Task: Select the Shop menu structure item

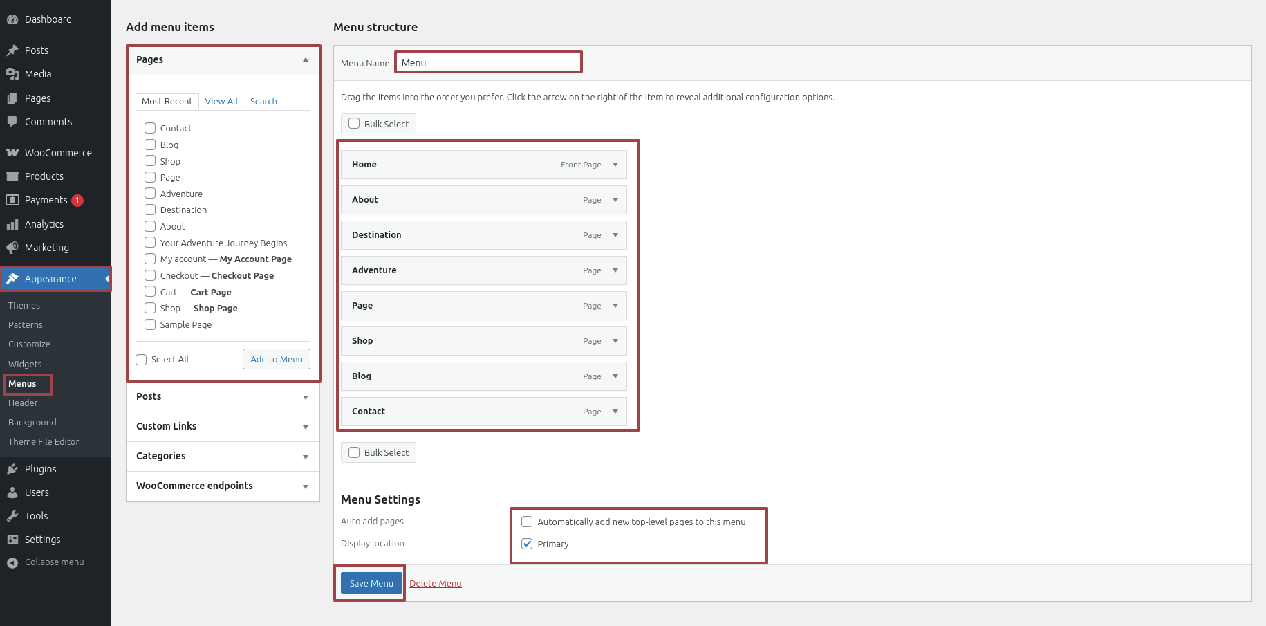Action: coord(484,341)
